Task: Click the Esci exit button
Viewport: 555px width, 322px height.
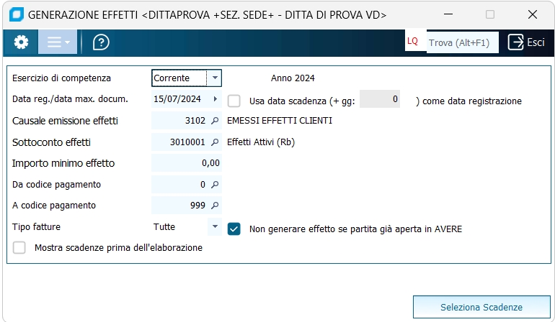Action: [x=526, y=42]
